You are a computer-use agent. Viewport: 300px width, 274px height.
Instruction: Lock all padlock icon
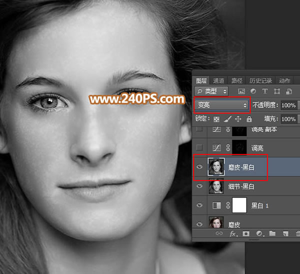point(249,119)
